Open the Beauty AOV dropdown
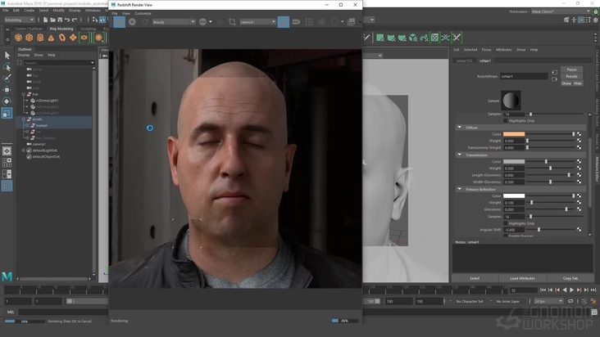 click(x=174, y=22)
